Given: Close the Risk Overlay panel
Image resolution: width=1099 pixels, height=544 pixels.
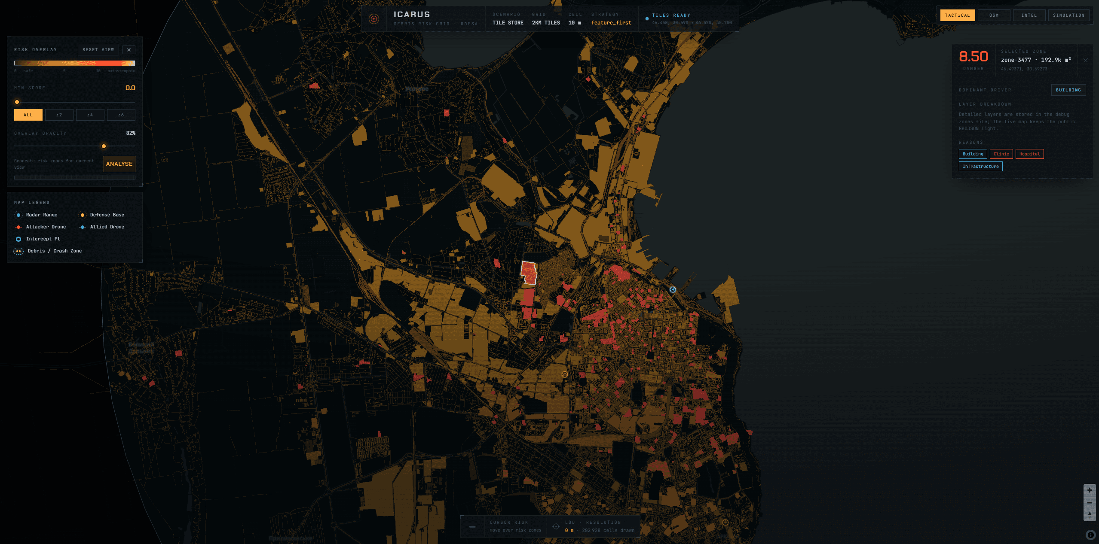Looking at the screenshot, I should [x=129, y=50].
